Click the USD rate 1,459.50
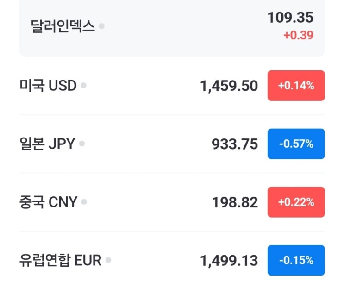Viewport: 344px width, 282px height. tap(229, 86)
